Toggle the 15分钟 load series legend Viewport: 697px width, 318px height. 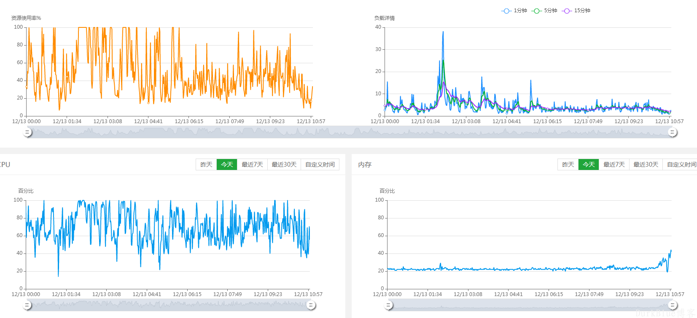[x=576, y=11]
